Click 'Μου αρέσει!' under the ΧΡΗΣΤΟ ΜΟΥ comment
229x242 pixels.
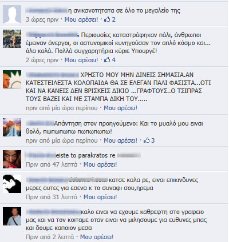coord(120,108)
